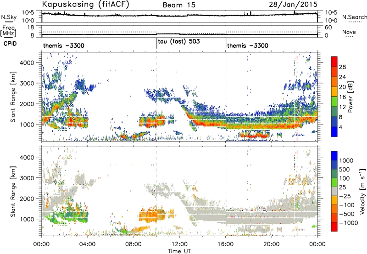The width and height of the screenshot is (367, 254).
Task: Click the '16:00' time tick label
Action: click(225, 244)
